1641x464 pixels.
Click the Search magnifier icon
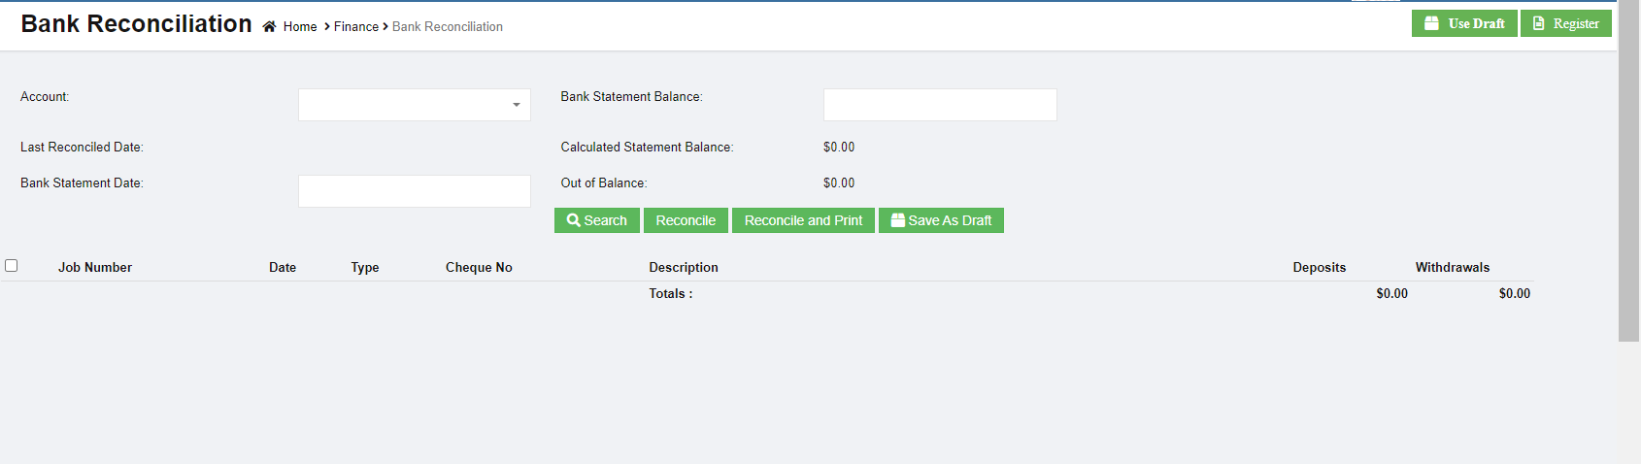[573, 220]
